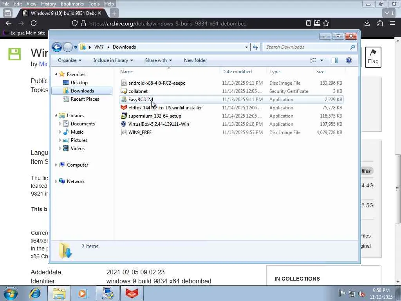Collapse the Libraries group
Screen dimensions: 401x301
pos(56,116)
